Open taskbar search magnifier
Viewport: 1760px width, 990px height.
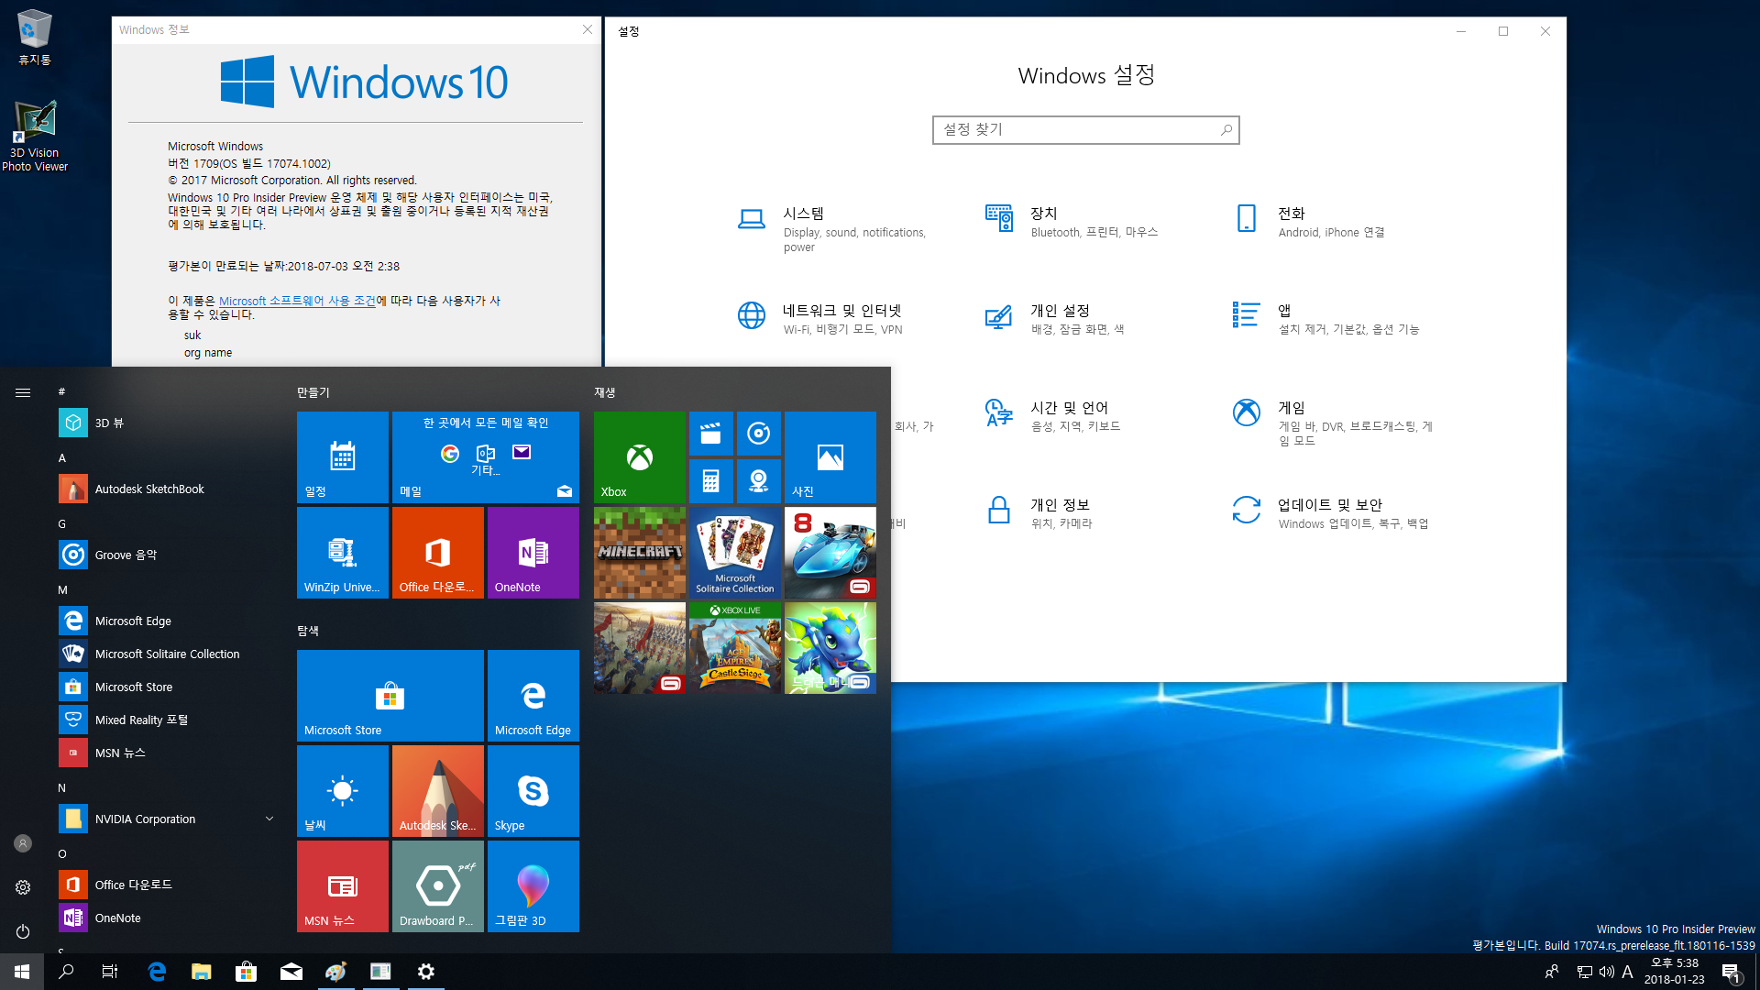coord(66,972)
